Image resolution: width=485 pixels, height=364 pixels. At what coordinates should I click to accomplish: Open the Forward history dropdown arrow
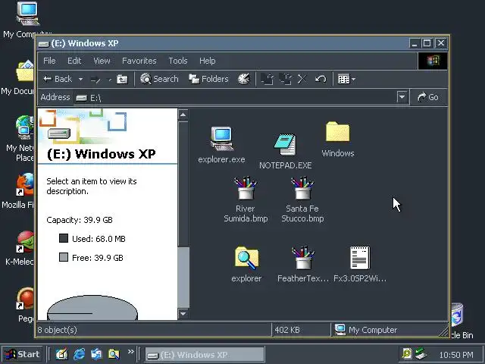109,80
